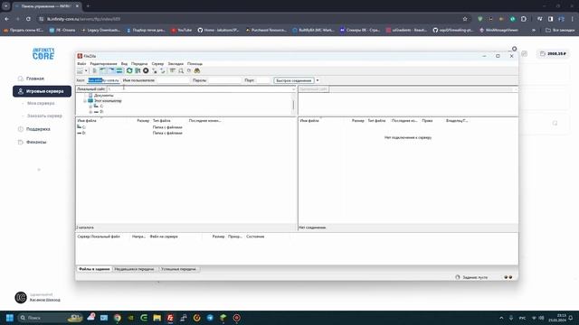Switch to the Неудавшиеся передачи tab
This screenshot has width=579, height=325.
[x=134, y=269]
